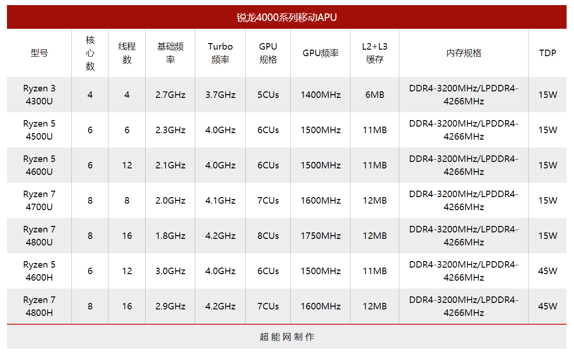Screen dimensions: 574x353
Task: Click the Ryzen 3 4300U model cell
Action: point(39,95)
